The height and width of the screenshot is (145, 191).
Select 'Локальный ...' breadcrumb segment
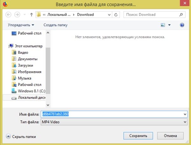tap(59, 15)
